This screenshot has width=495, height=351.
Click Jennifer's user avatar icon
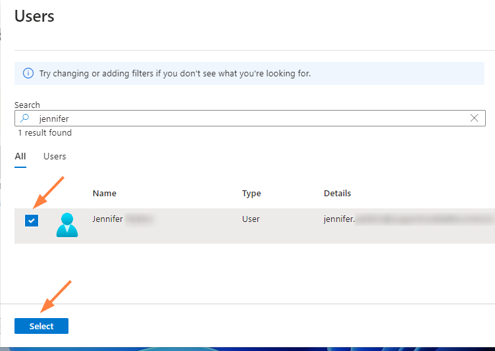(66, 225)
